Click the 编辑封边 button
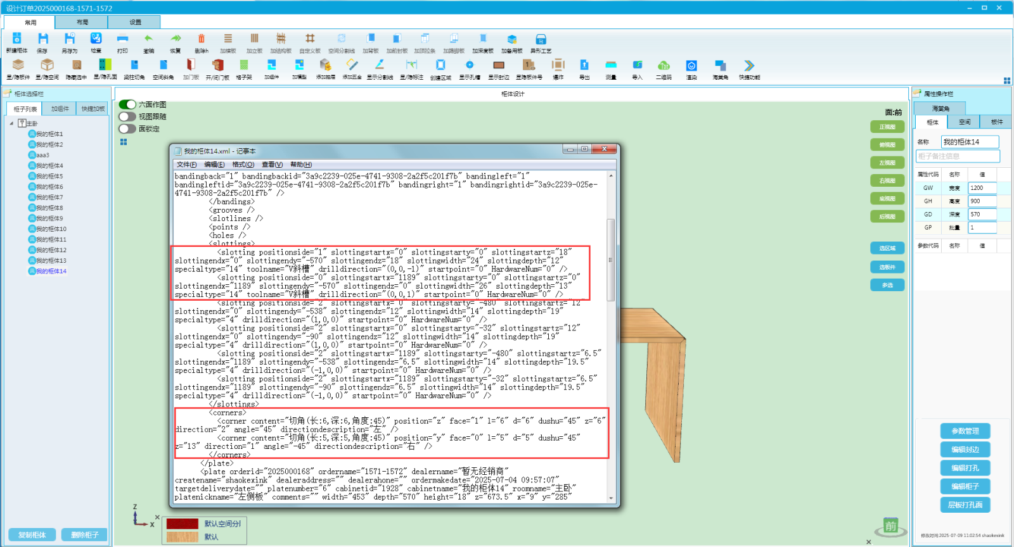This screenshot has height=547, width=1014. 965,450
